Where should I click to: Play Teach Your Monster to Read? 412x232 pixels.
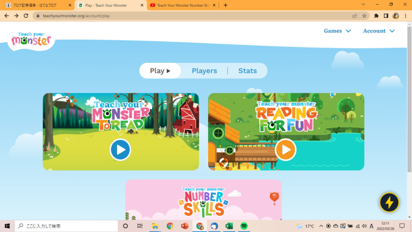(x=120, y=150)
